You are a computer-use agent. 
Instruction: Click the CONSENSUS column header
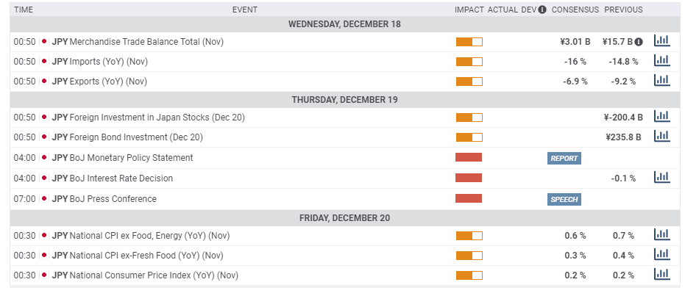(x=575, y=10)
